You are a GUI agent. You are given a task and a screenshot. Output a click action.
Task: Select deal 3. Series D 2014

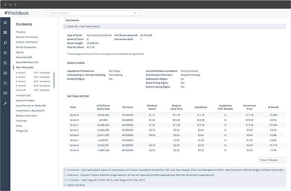pos(33,86)
